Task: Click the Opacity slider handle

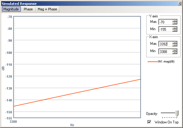Action: point(177,113)
